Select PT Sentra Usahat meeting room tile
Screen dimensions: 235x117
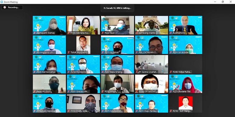tap(152, 64)
